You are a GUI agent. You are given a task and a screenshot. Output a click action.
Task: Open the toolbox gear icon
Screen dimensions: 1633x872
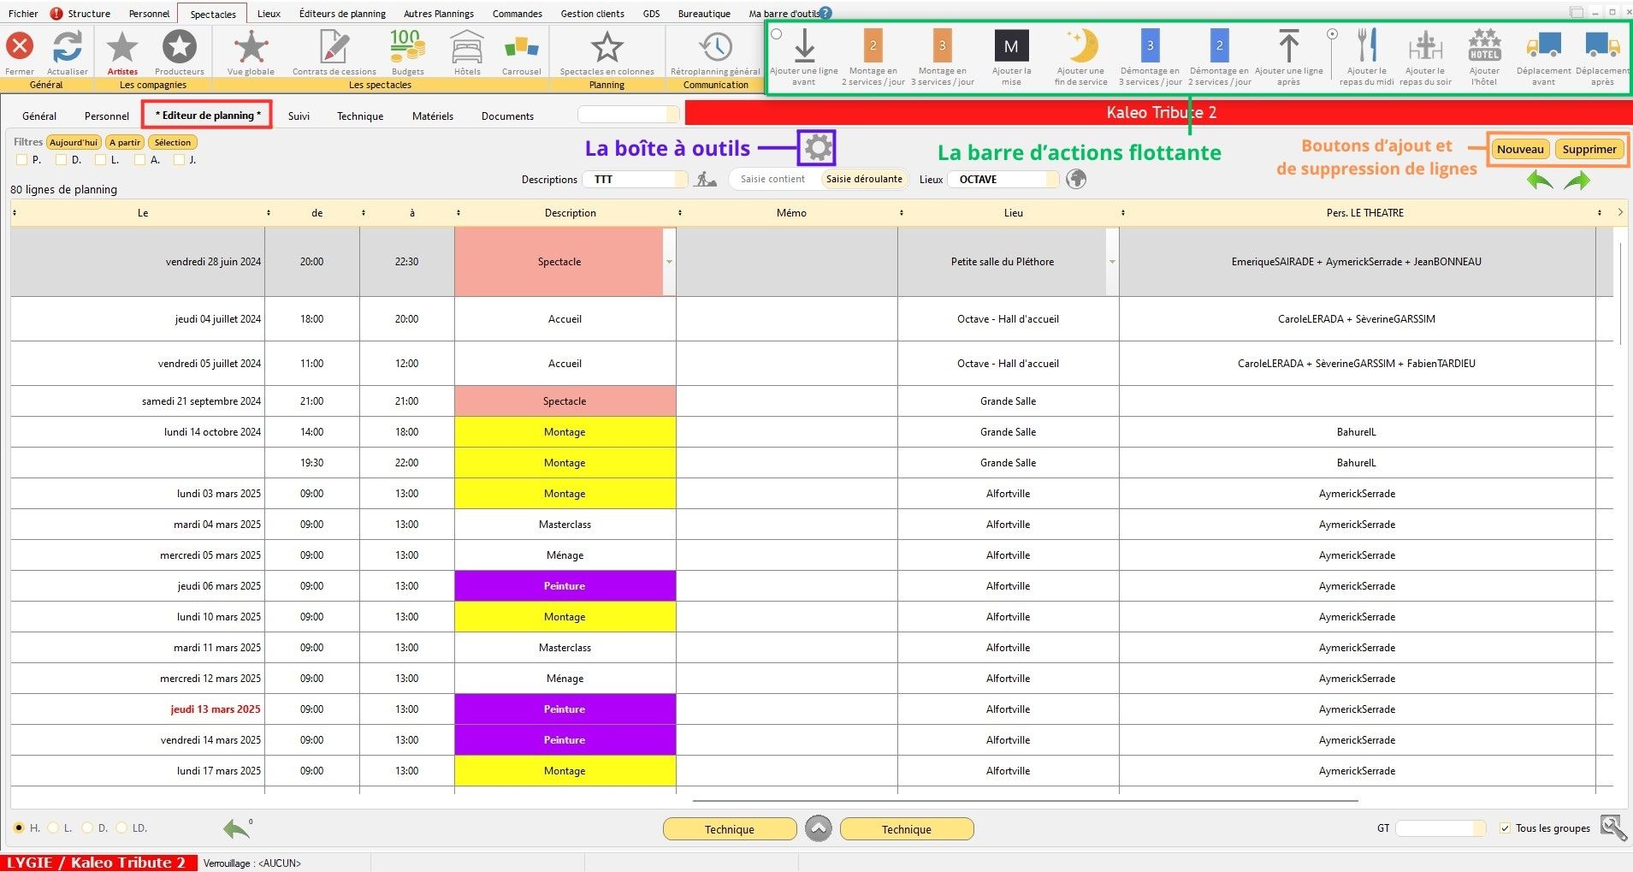point(818,148)
